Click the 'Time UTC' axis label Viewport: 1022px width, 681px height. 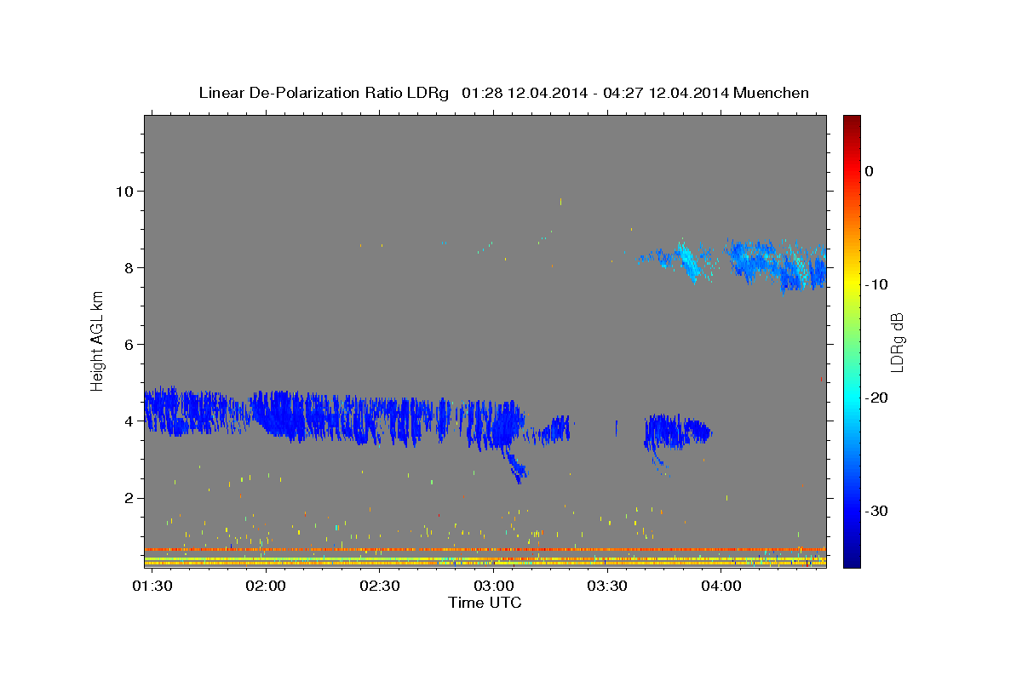[485, 603]
